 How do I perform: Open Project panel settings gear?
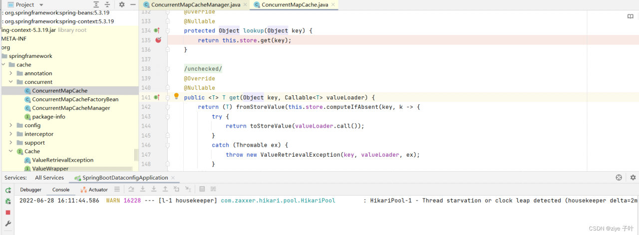(122, 4)
